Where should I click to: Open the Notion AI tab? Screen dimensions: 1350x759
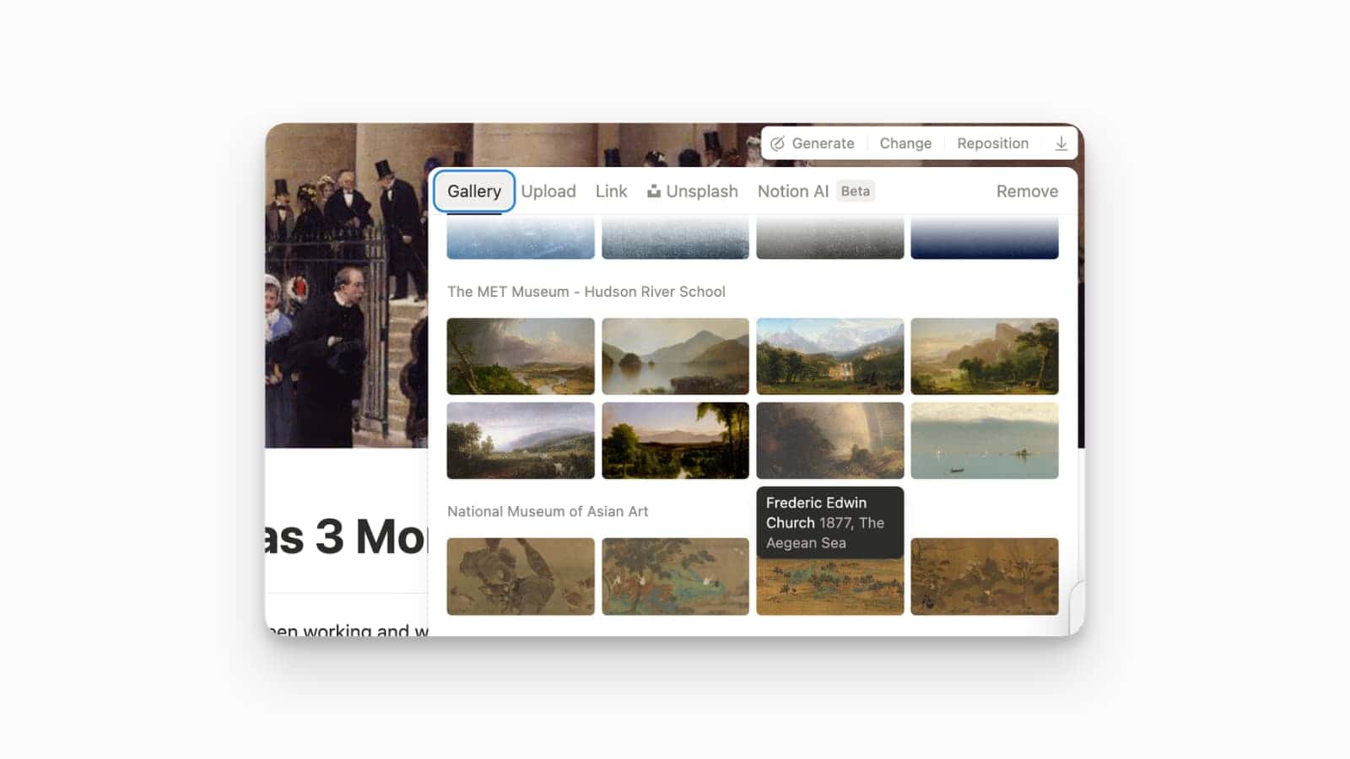point(793,191)
